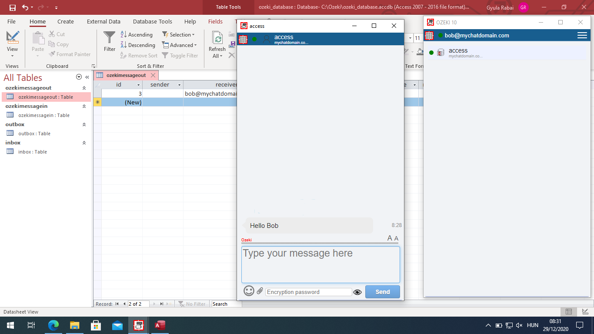This screenshot has width=594, height=334.
Task: Click the larger font A icon
Action: [390, 238]
